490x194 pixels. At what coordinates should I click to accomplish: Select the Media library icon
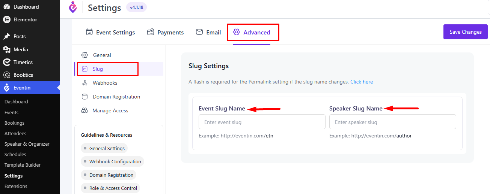point(7,49)
